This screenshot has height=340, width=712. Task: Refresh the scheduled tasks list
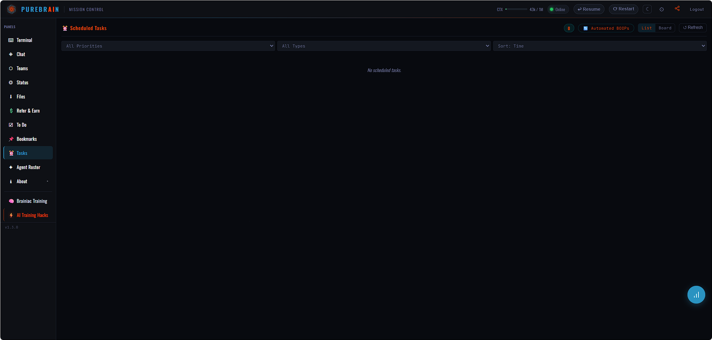693,28
